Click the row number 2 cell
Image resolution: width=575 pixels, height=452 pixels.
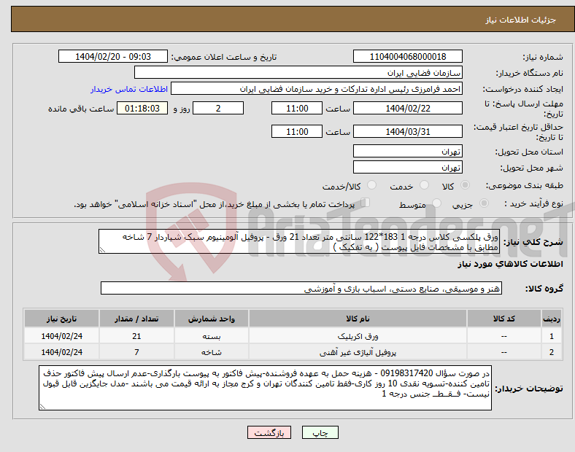pos(551,352)
